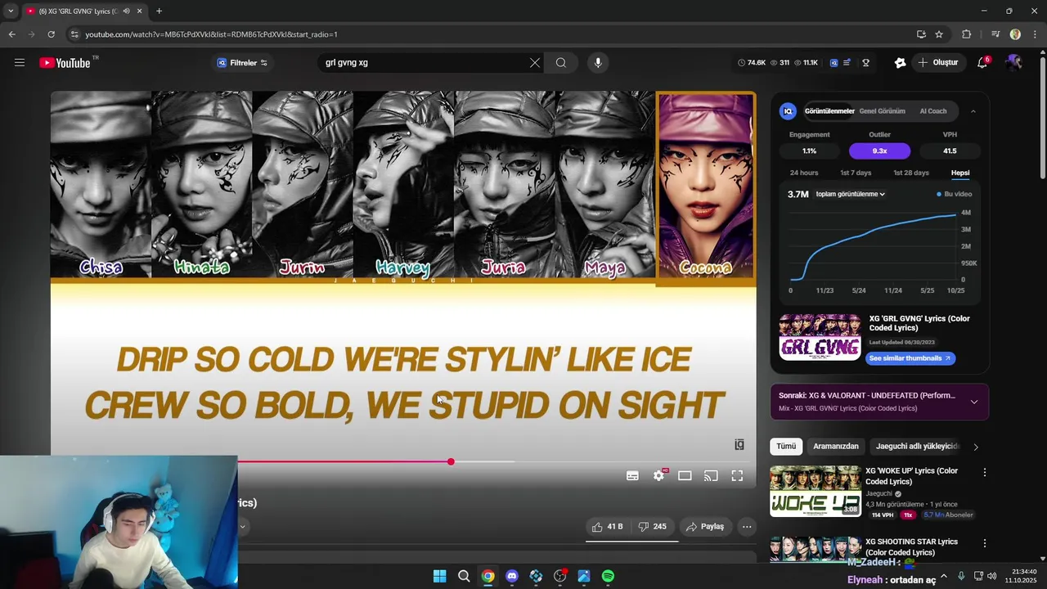Open player settings gear

pyautogui.click(x=659, y=476)
